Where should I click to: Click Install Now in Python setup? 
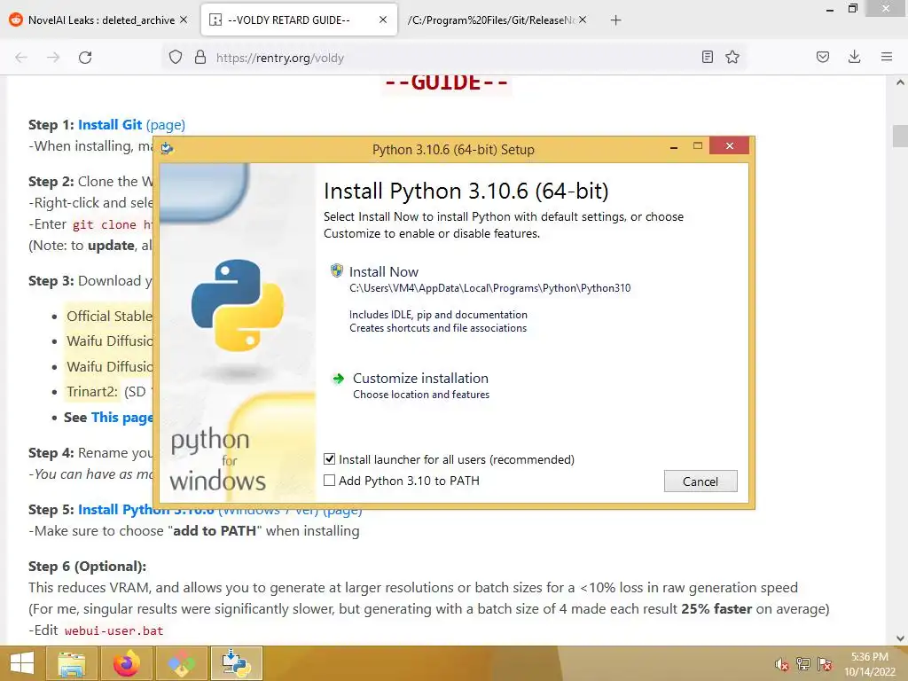click(383, 271)
